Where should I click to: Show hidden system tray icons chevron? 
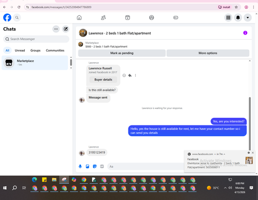pos(225,188)
